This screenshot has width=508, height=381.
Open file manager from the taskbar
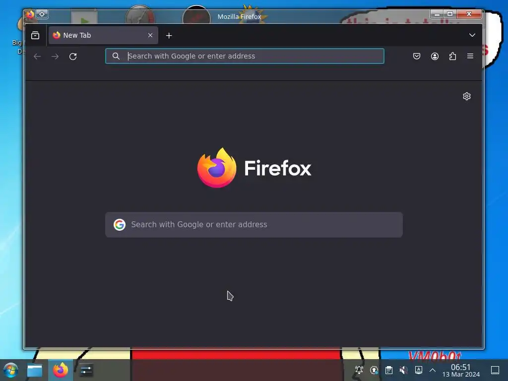tap(35, 370)
